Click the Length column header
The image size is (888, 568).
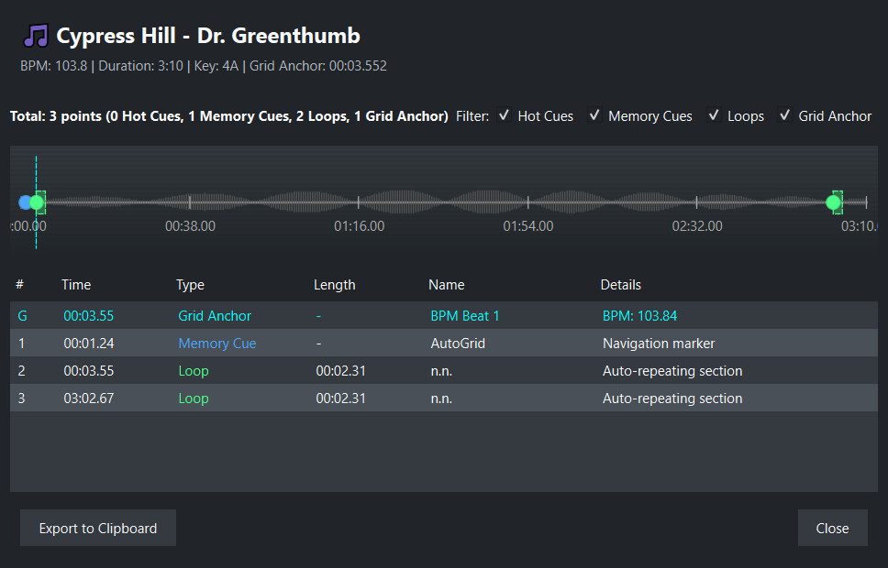click(334, 285)
